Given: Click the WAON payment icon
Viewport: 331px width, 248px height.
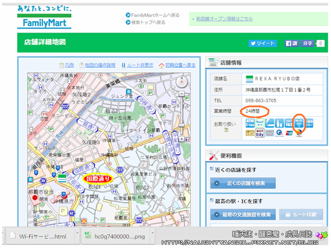Looking at the screenshot, I should (270, 133).
